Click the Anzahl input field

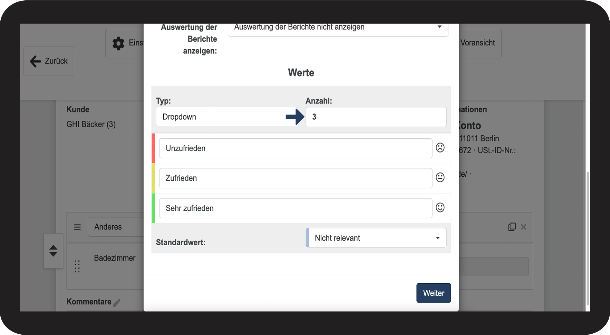click(376, 117)
